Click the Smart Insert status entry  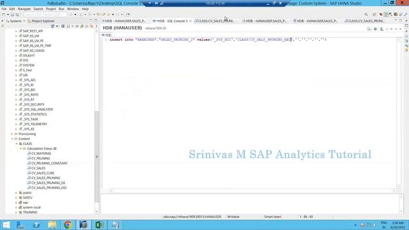273,217
